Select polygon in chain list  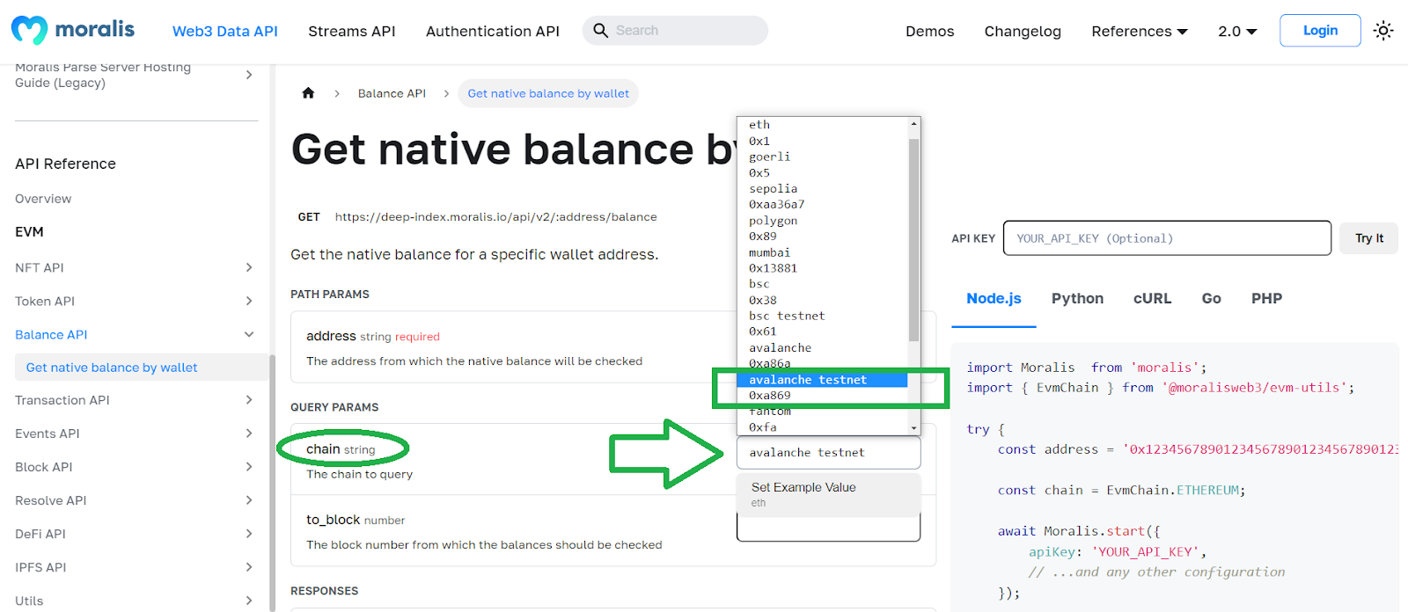[773, 221]
